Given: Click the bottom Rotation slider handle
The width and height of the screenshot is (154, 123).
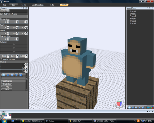Looking at the screenshot, I should point(14,52).
